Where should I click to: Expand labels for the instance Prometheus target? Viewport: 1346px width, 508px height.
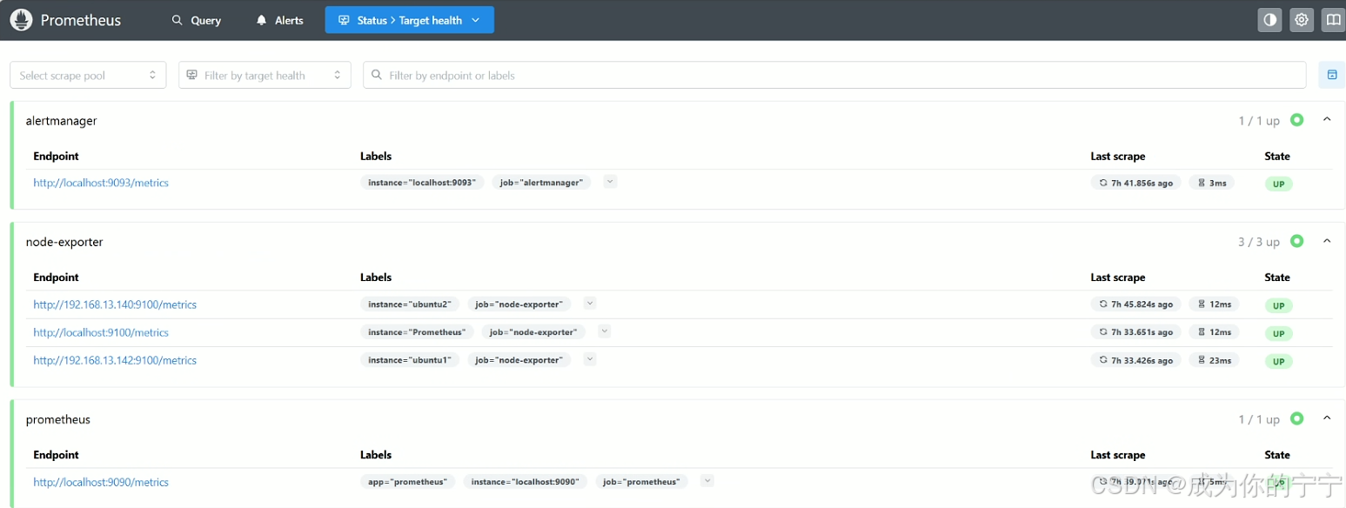[x=605, y=331]
